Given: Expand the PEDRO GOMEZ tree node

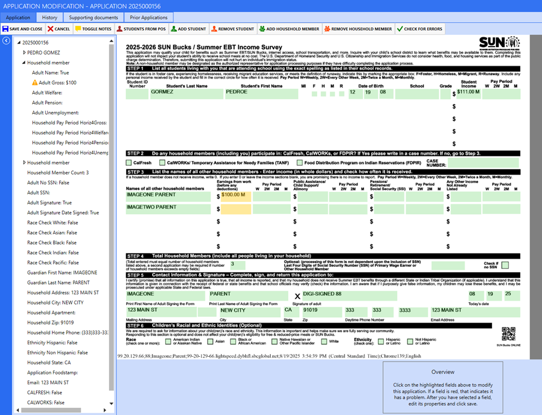Looking at the screenshot, I should (24, 53).
